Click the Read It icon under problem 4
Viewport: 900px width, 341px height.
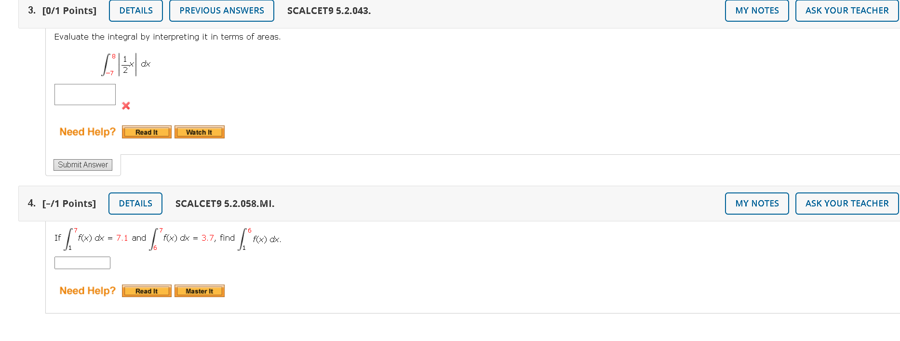click(146, 291)
